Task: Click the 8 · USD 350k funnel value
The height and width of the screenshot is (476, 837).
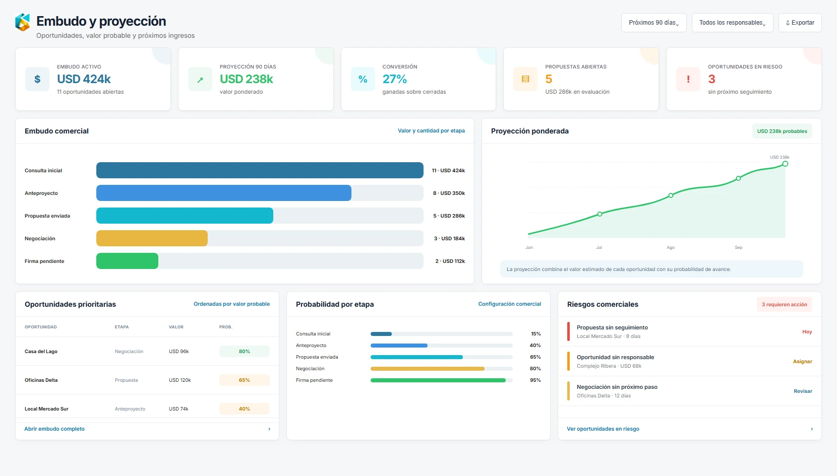Action: [x=449, y=193]
